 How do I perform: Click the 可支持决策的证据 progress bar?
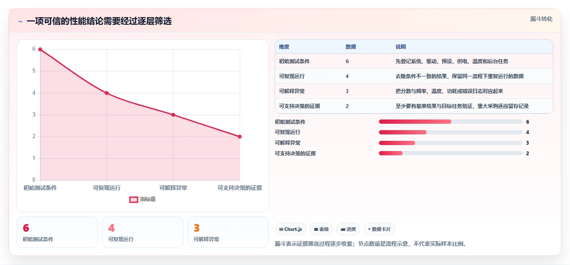[x=451, y=153]
